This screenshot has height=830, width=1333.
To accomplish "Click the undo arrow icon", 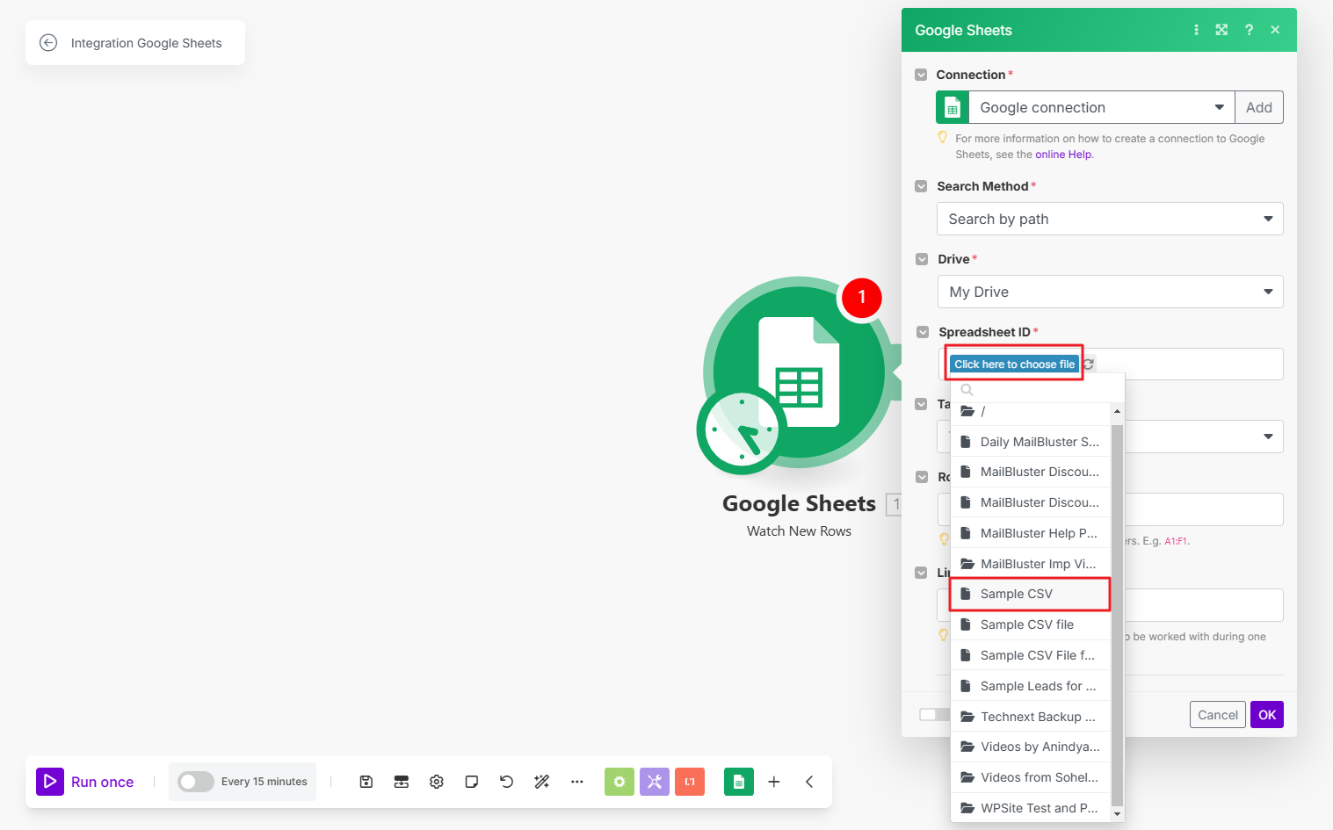I will 507,782.
